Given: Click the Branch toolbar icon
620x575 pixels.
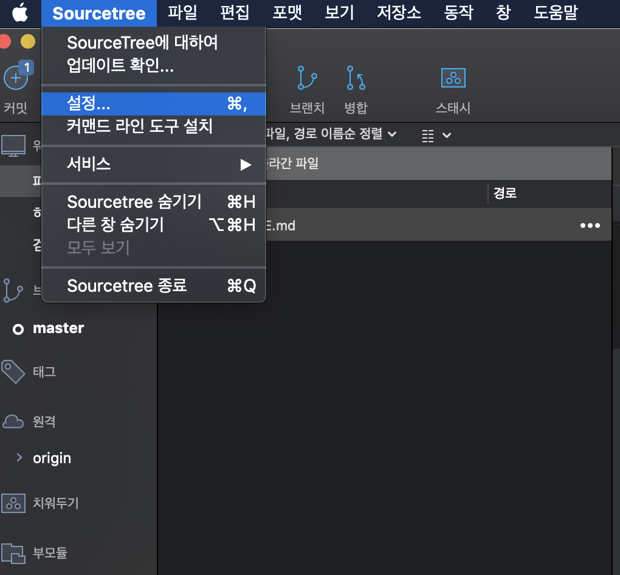Looking at the screenshot, I should tap(307, 78).
